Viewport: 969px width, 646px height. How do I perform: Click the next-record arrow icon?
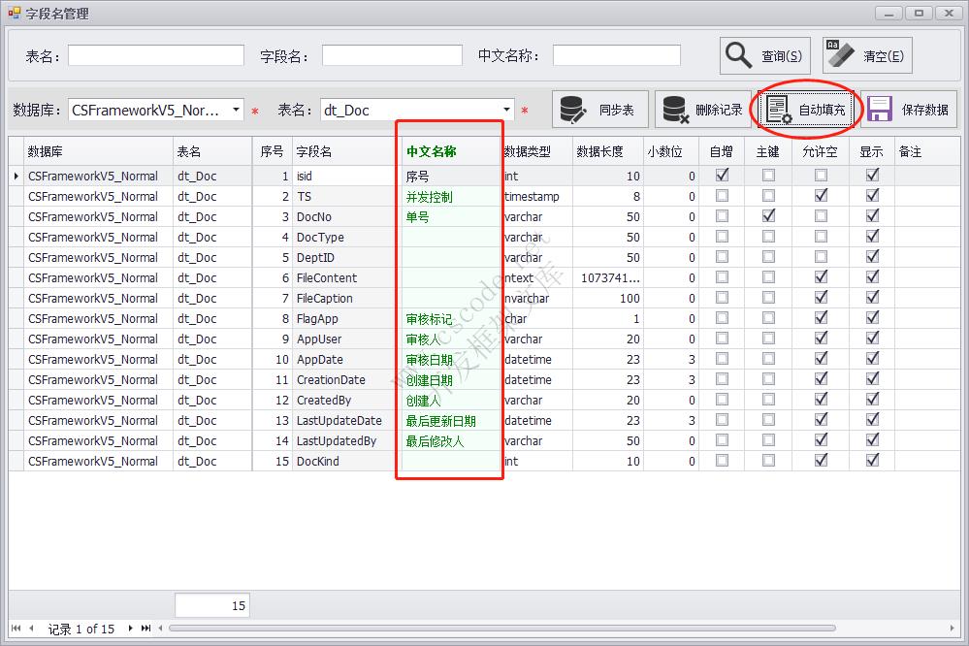[130, 629]
